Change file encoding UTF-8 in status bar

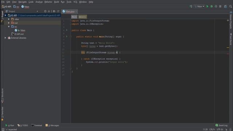coord(220,130)
